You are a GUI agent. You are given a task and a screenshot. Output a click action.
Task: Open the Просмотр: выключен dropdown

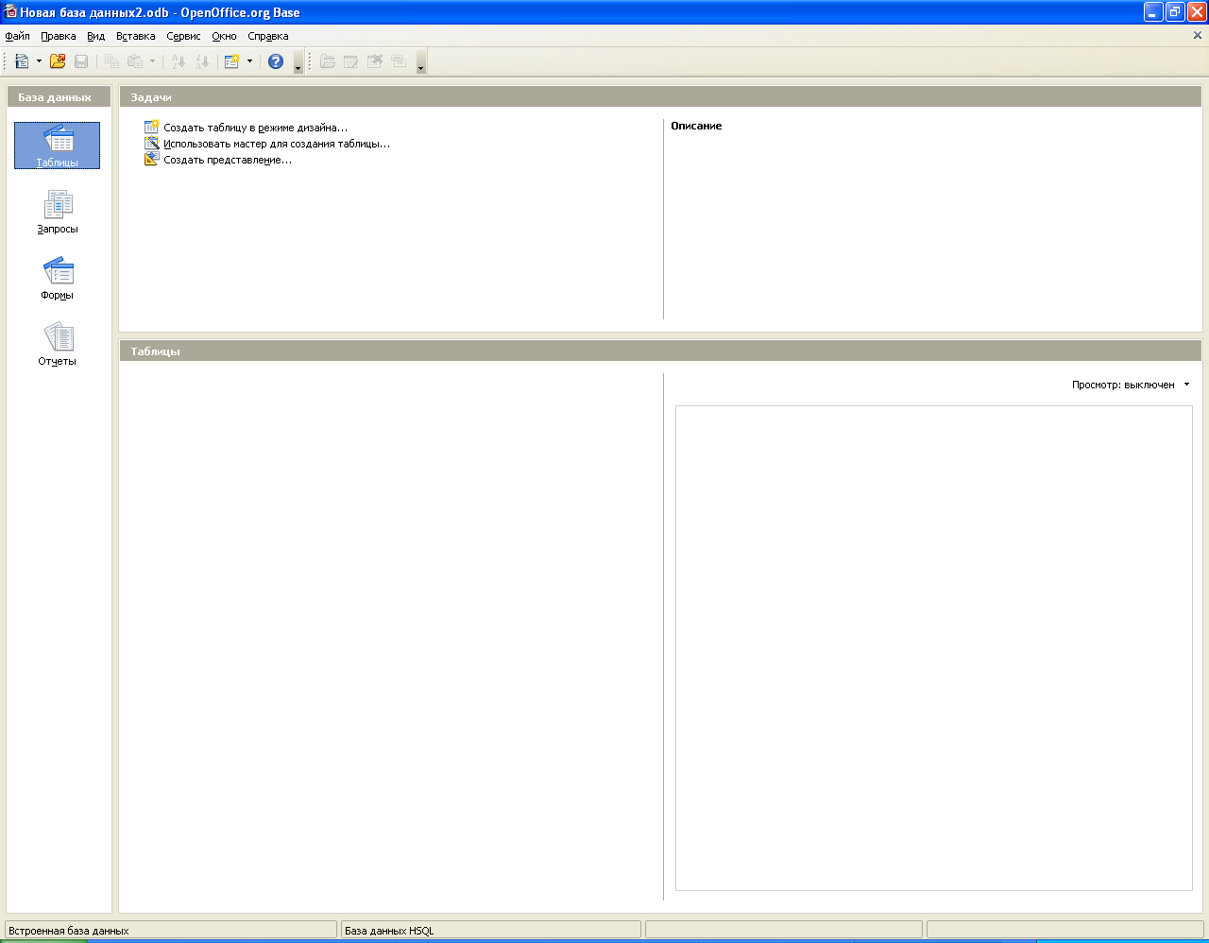click(x=1131, y=385)
